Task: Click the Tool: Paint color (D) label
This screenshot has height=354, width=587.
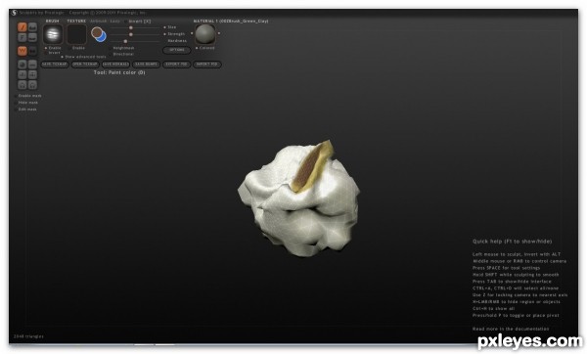Action: pos(119,72)
